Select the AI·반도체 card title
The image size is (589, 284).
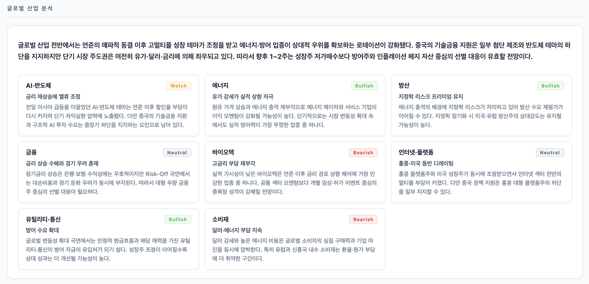pyautogui.click(x=38, y=86)
